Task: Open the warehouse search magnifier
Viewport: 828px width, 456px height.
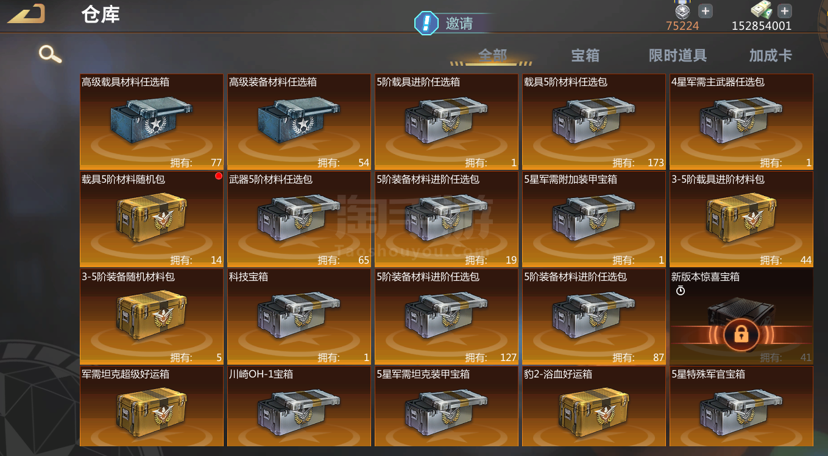Action: [50, 54]
